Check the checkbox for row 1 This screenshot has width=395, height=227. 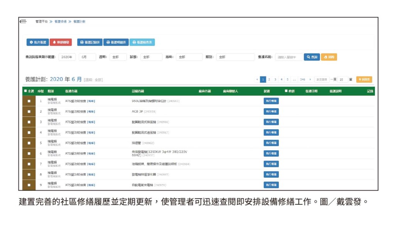pos(29,101)
